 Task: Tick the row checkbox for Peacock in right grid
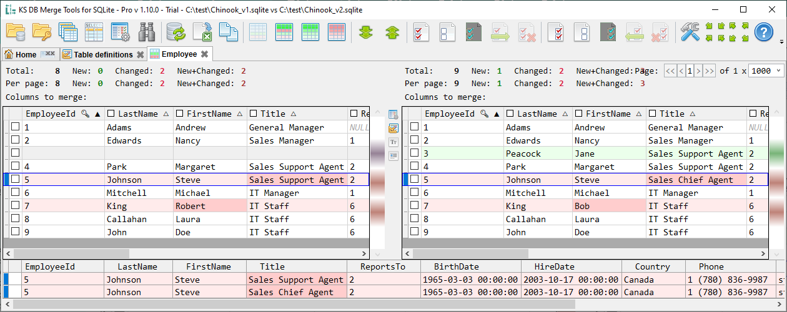(414, 154)
